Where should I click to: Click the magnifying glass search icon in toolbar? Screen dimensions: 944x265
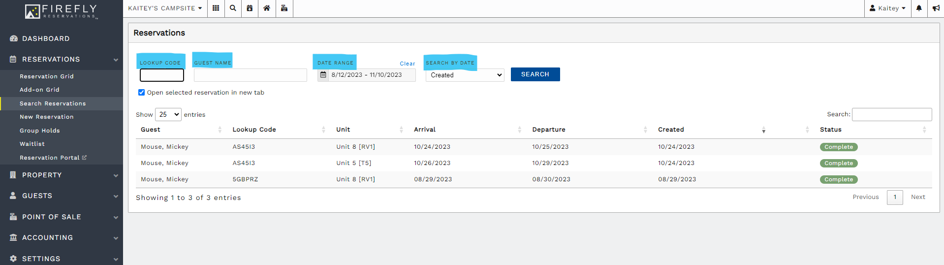click(233, 8)
